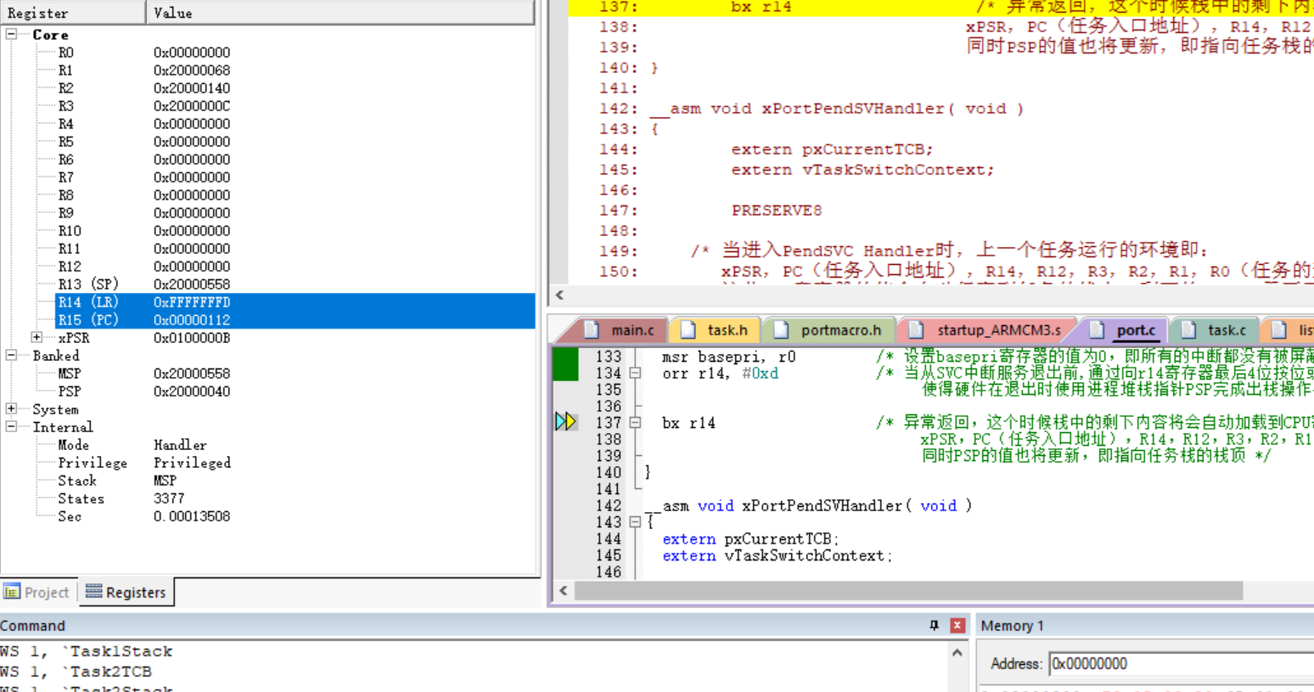This screenshot has width=1314, height=692.
Task: Select the R15 (PC) register row
Action: pos(295,320)
